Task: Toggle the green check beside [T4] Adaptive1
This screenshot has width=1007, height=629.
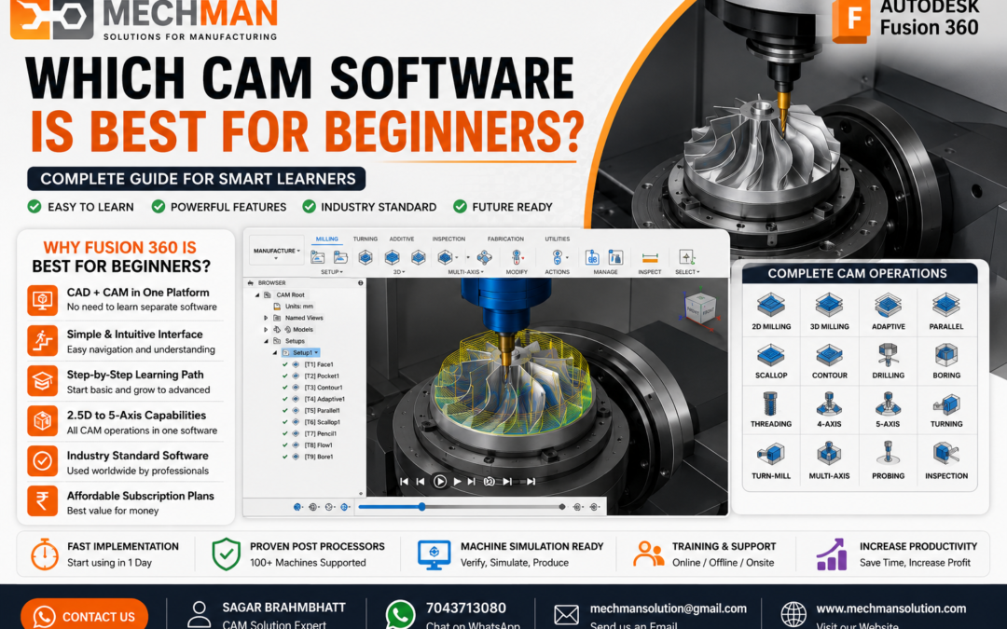Action: click(284, 399)
